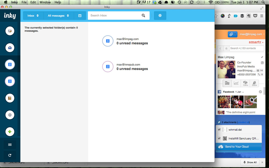Click the Pocket icon in the browser toolbar
The width and height of the screenshot is (269, 168).
(x=255, y=16)
